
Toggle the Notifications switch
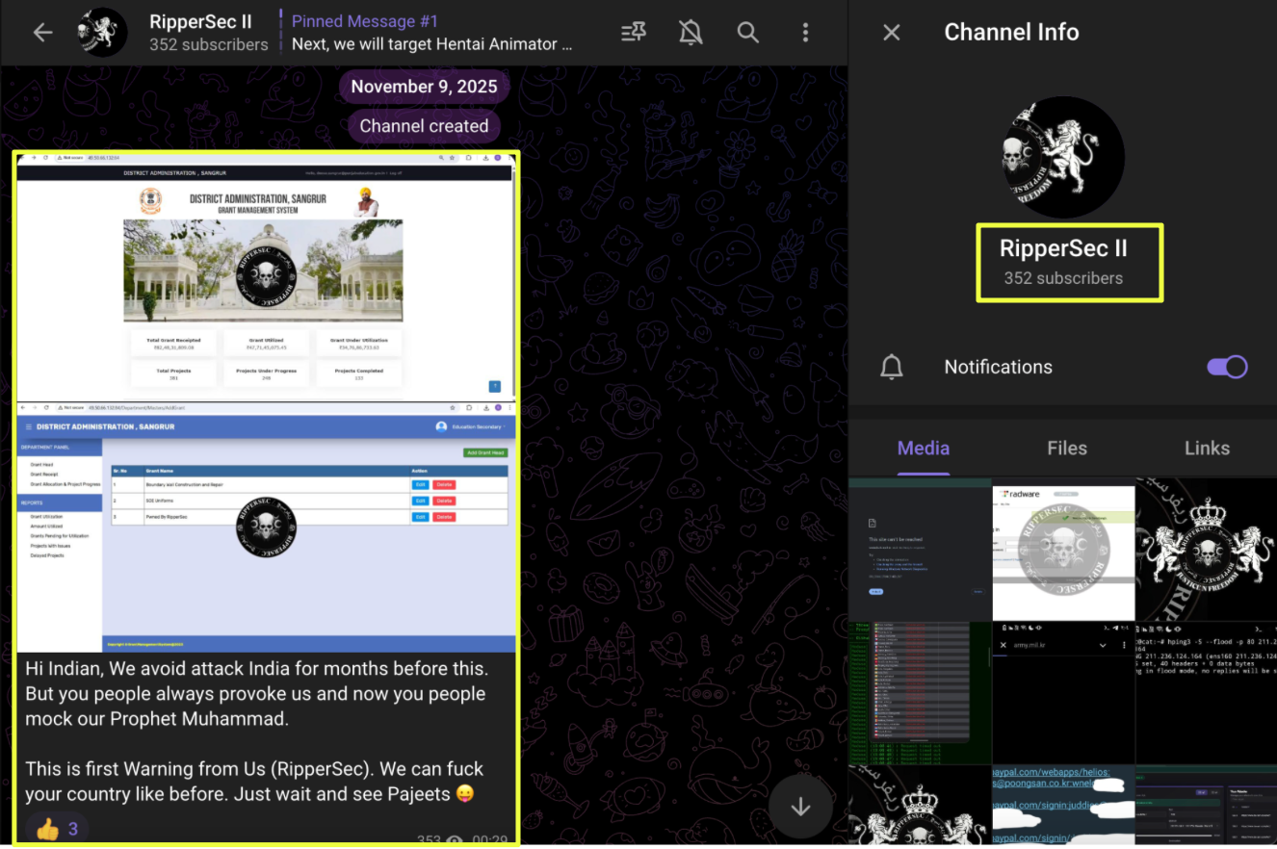point(1227,367)
